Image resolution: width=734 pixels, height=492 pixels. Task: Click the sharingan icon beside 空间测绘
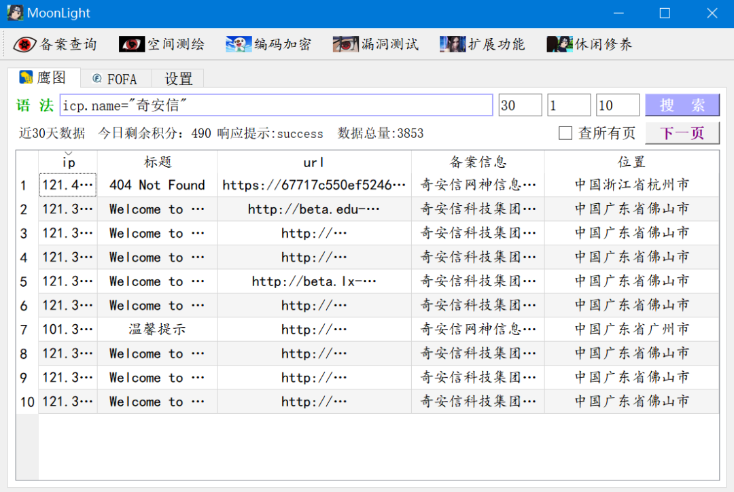(x=132, y=44)
